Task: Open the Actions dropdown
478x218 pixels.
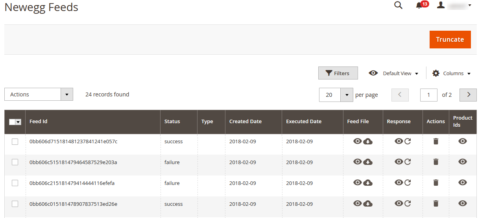Action: 39,94
